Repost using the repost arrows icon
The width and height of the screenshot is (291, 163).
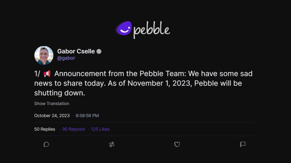tap(111, 144)
